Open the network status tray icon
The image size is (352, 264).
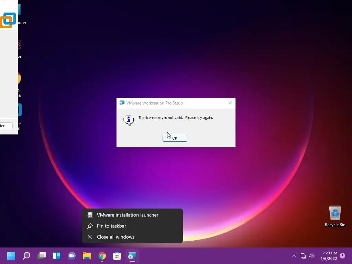[303, 256]
